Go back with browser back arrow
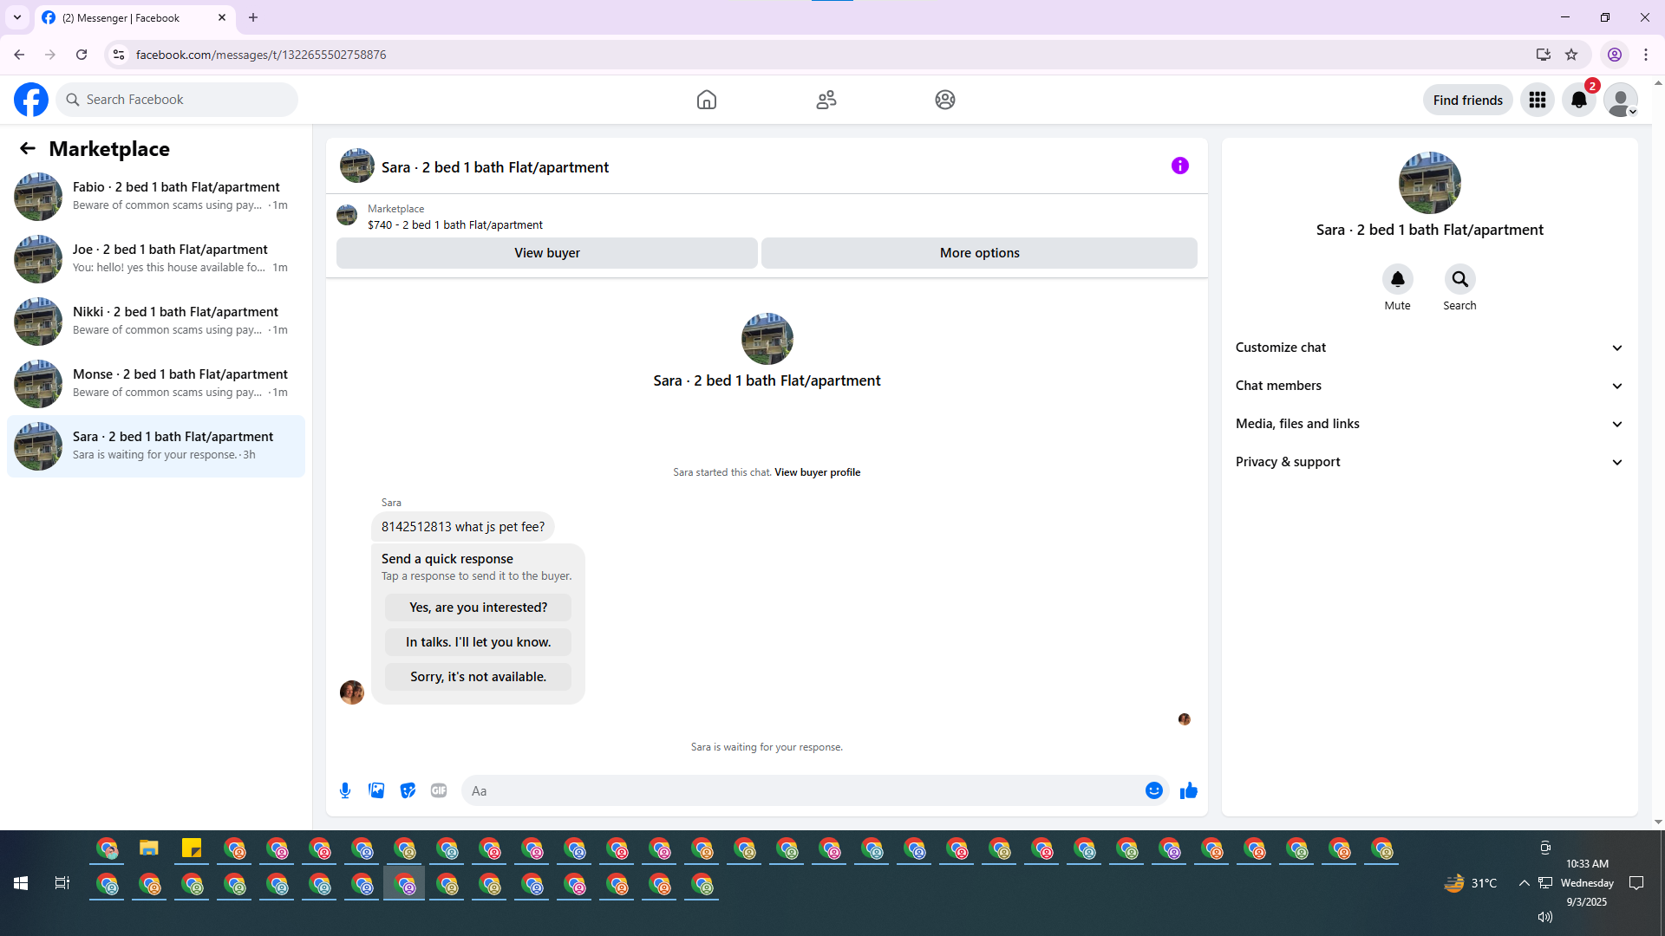The width and height of the screenshot is (1665, 936). coord(19,55)
